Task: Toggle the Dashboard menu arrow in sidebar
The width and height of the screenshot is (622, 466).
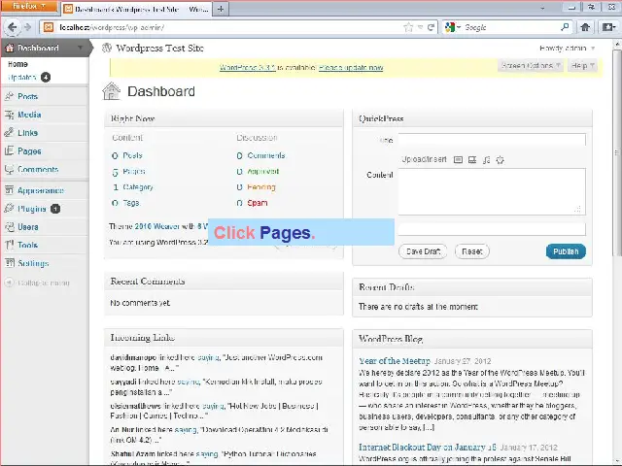Action: [80, 48]
